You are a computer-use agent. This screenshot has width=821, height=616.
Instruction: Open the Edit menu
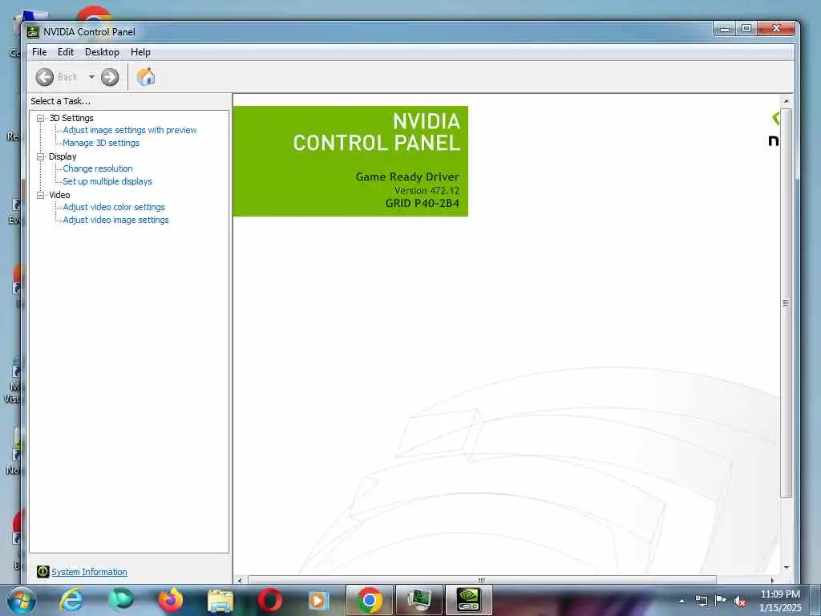tap(66, 52)
